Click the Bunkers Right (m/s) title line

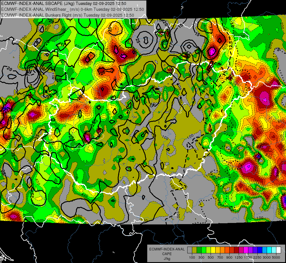(67, 15)
